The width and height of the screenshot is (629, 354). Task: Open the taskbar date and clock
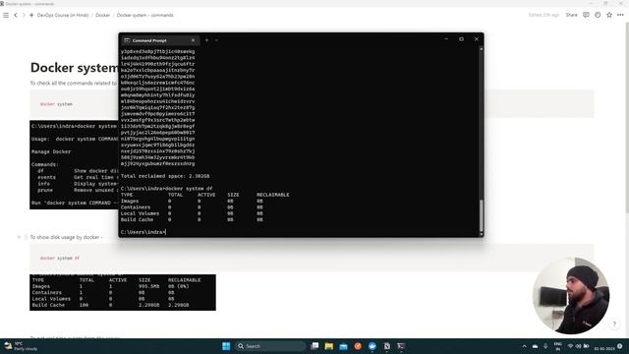(604, 348)
